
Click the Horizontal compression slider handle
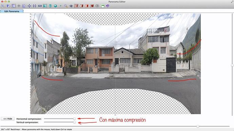(75, 119)
